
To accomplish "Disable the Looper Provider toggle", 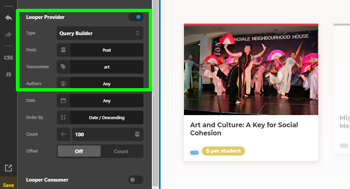I will pos(136,17).
